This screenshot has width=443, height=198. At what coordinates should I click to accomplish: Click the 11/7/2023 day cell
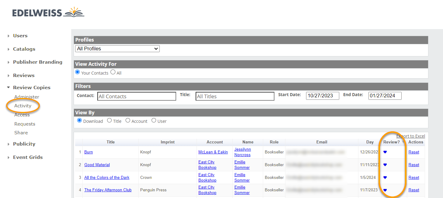coord(369,190)
